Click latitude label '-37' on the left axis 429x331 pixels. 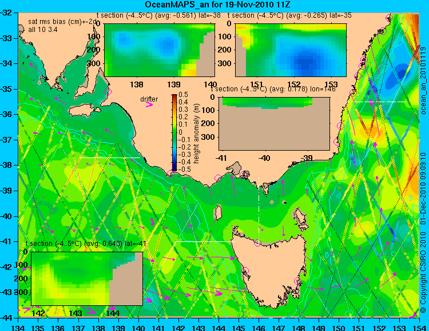click(x=6, y=140)
